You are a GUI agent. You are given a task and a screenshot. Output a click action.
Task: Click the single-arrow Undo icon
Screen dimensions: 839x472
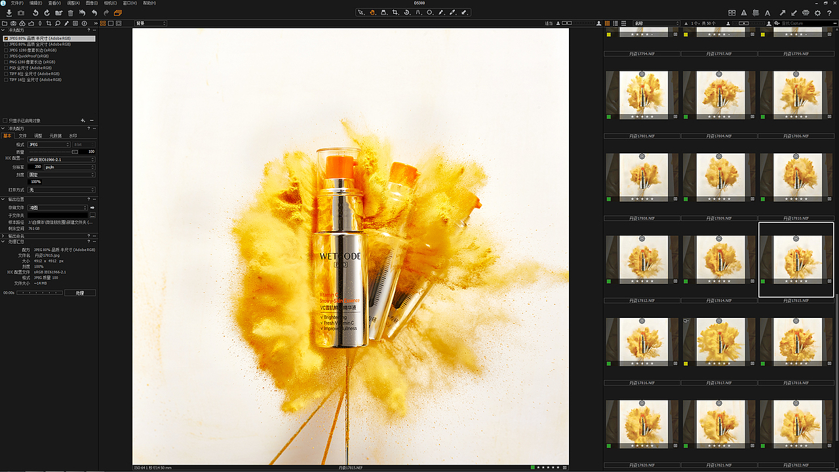click(x=94, y=12)
